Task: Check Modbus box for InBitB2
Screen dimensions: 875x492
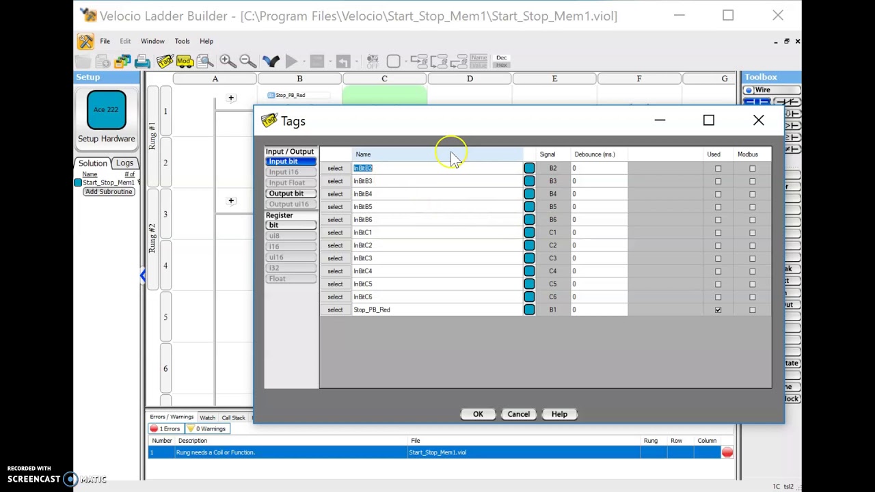Action: click(x=752, y=169)
